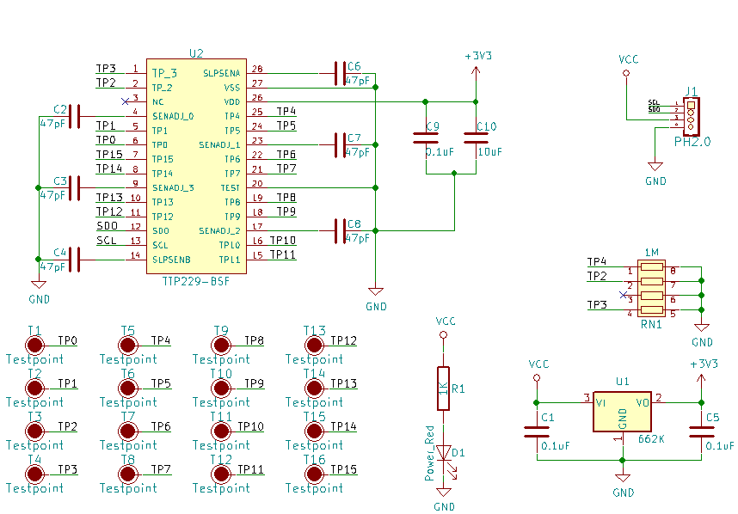
Task: Click the junction dot at VSS wire
Action: click(x=375, y=88)
